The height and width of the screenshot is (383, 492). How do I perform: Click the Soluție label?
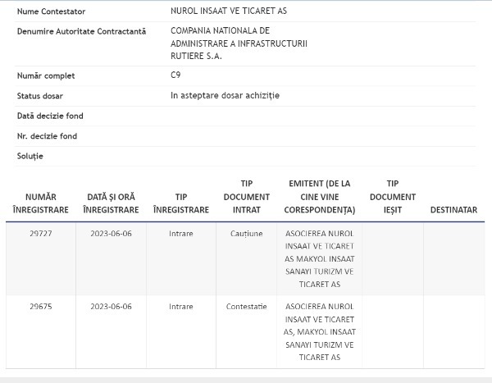[x=30, y=157]
